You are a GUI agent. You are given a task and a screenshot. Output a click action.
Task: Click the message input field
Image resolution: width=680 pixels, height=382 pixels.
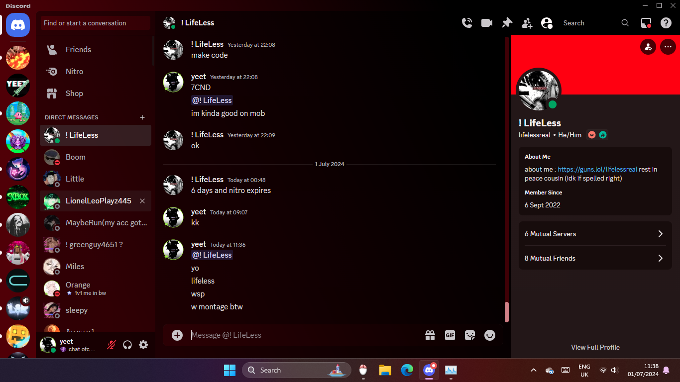tap(304, 335)
